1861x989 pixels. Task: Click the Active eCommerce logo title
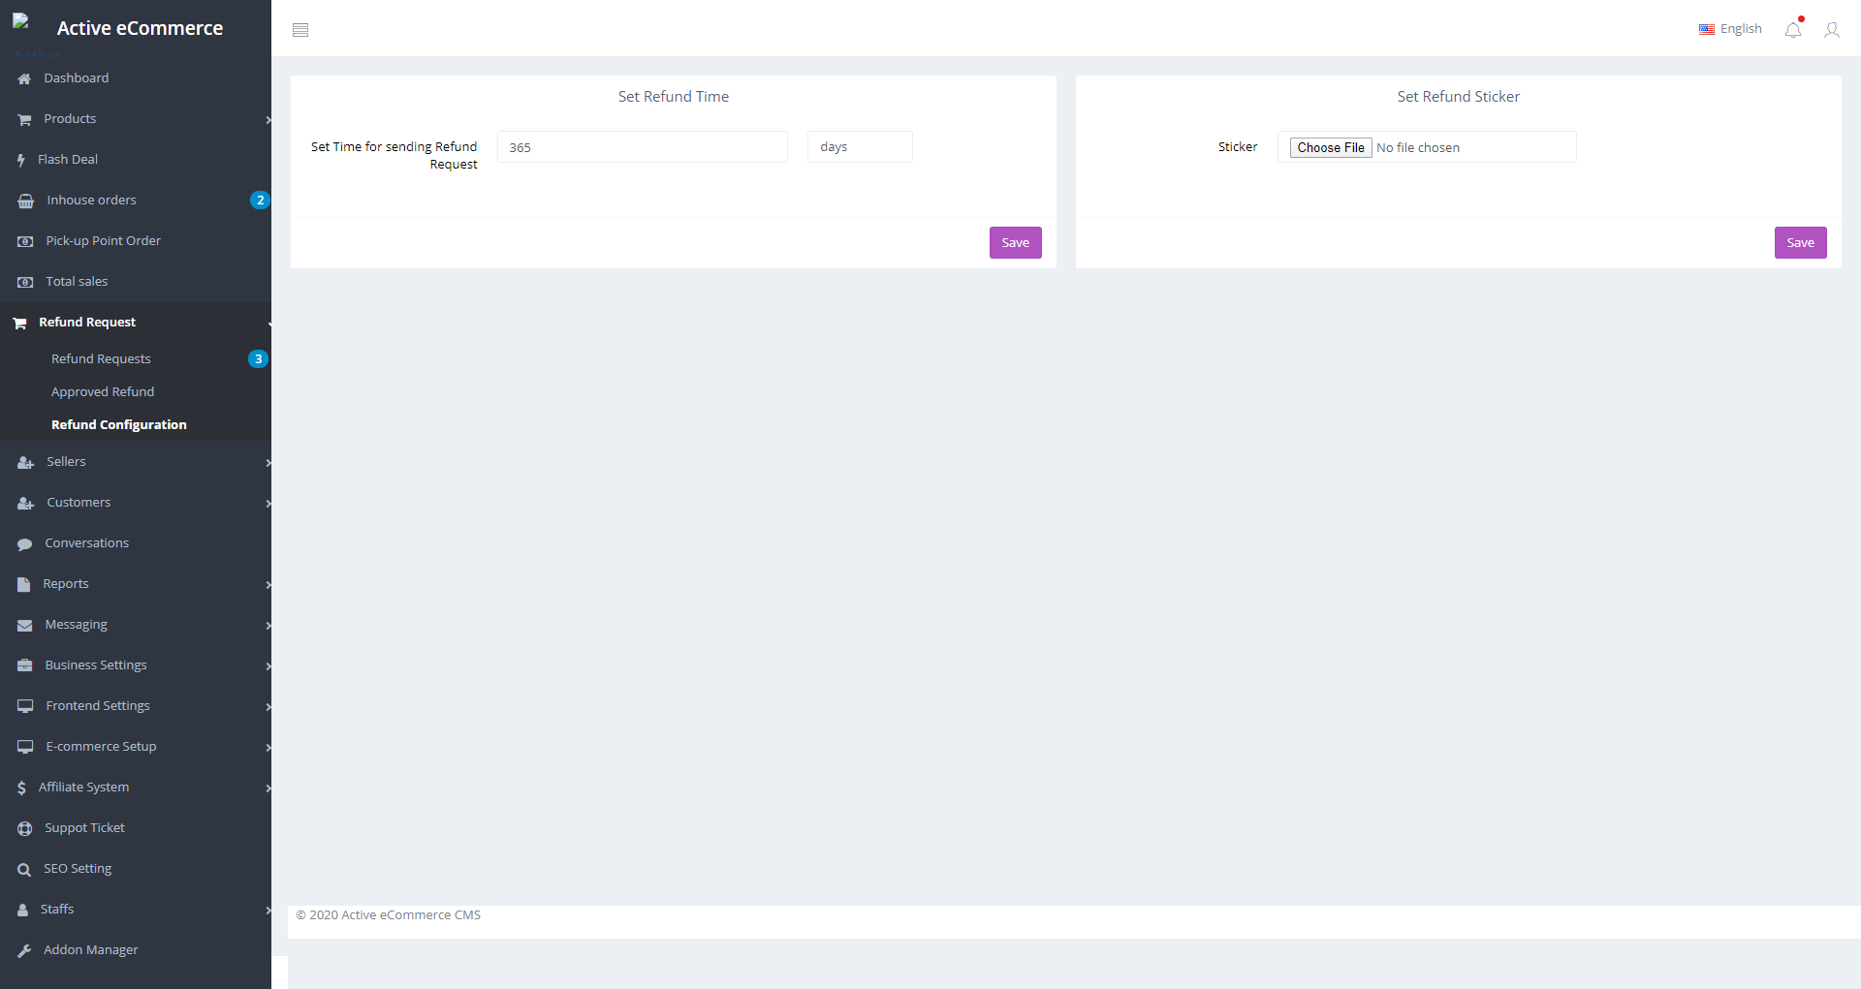140,28
